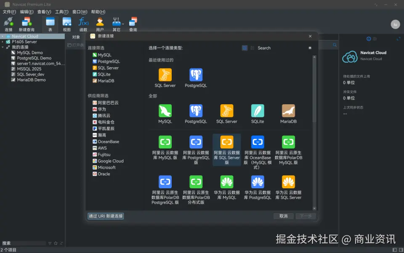
Task: Open the 帮助(H) menu
Action: [x=98, y=12]
